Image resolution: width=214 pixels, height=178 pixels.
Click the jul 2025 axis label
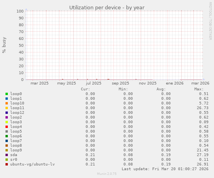click(94, 83)
